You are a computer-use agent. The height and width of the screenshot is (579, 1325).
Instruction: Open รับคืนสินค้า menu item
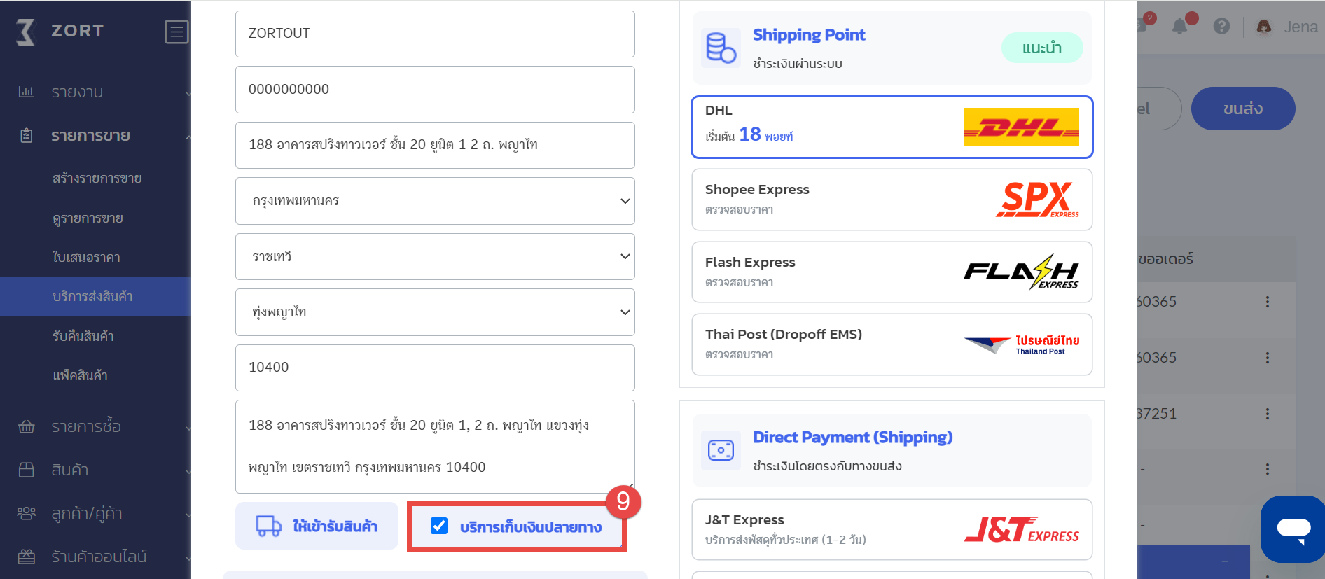pyautogui.click(x=83, y=336)
